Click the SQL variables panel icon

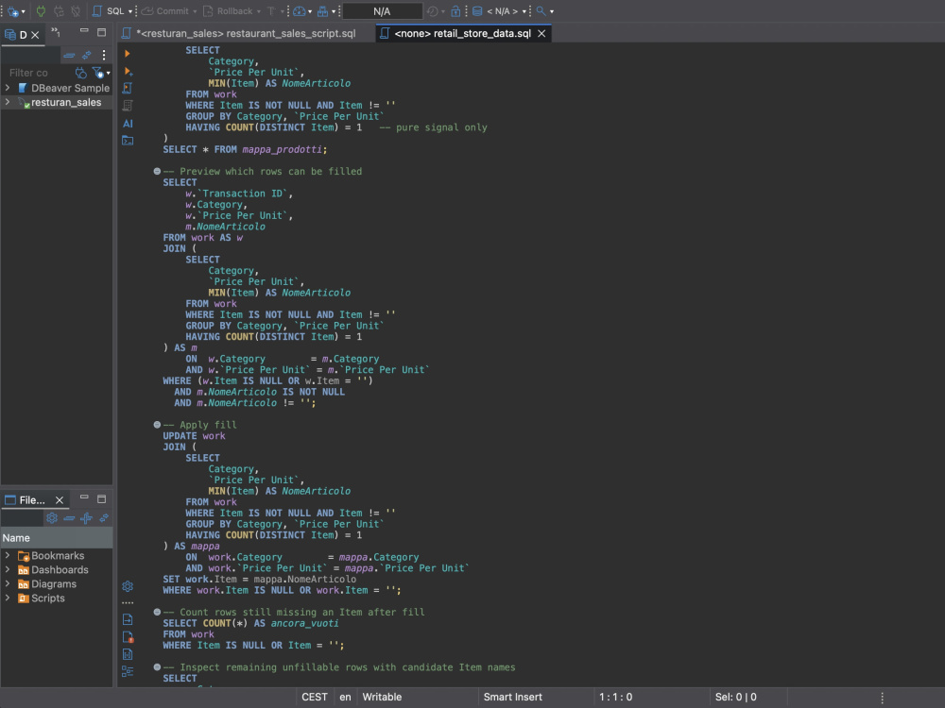(128, 654)
